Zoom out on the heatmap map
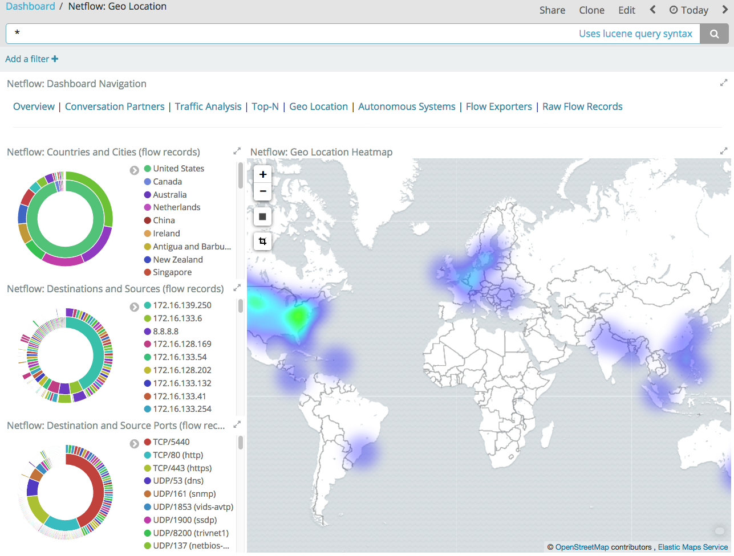 [262, 191]
